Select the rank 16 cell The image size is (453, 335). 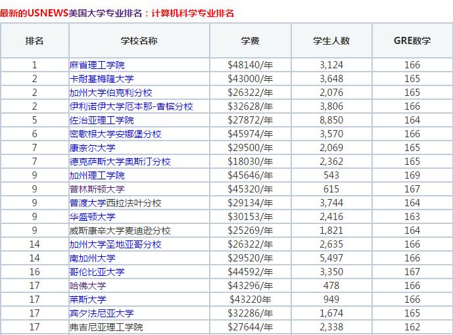pos(34,272)
